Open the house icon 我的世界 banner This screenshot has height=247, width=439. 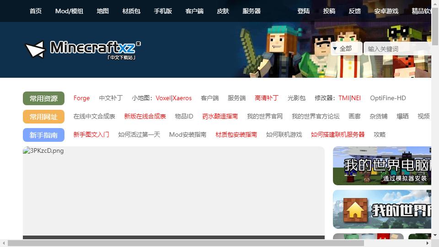click(382, 209)
